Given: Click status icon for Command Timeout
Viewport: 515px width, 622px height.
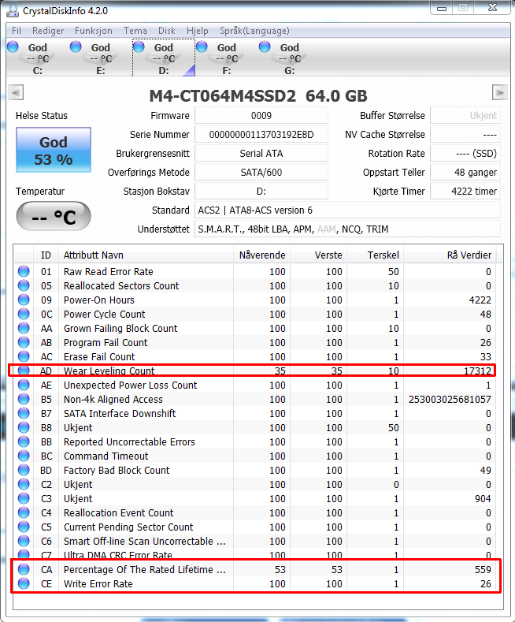Looking at the screenshot, I should 24,456.
